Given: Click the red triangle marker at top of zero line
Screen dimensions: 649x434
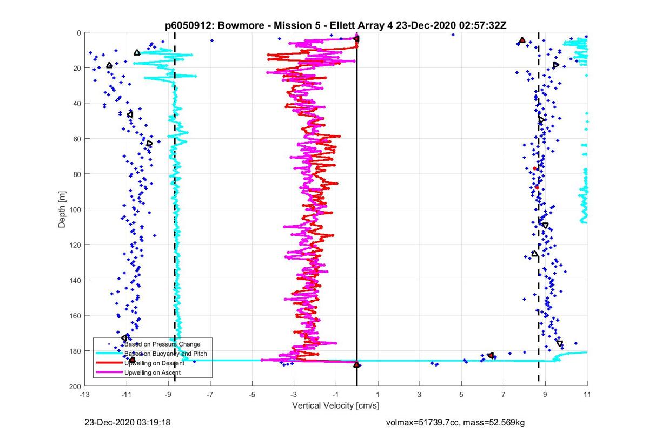Looking at the screenshot, I should coord(356,38).
